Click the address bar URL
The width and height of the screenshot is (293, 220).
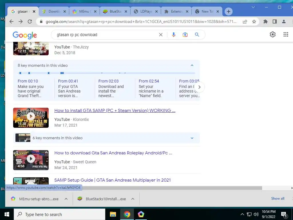pyautogui.click(x=141, y=21)
